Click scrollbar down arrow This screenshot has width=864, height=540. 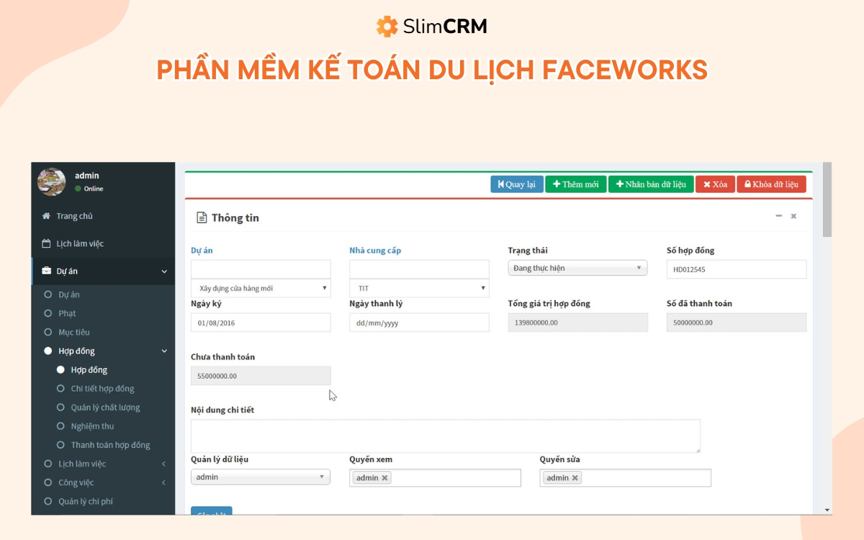point(827,510)
